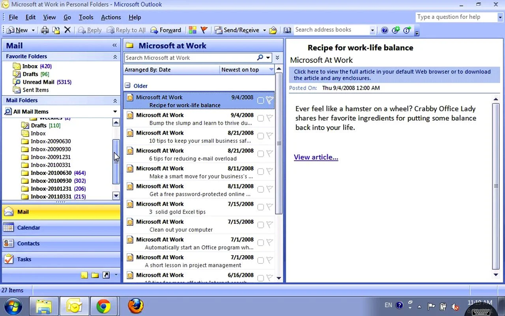The height and width of the screenshot is (316, 505).
Task: Click the info bar to view full article
Action: coord(395,75)
